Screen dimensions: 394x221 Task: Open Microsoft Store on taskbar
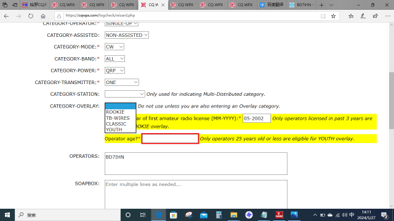tap(174, 215)
